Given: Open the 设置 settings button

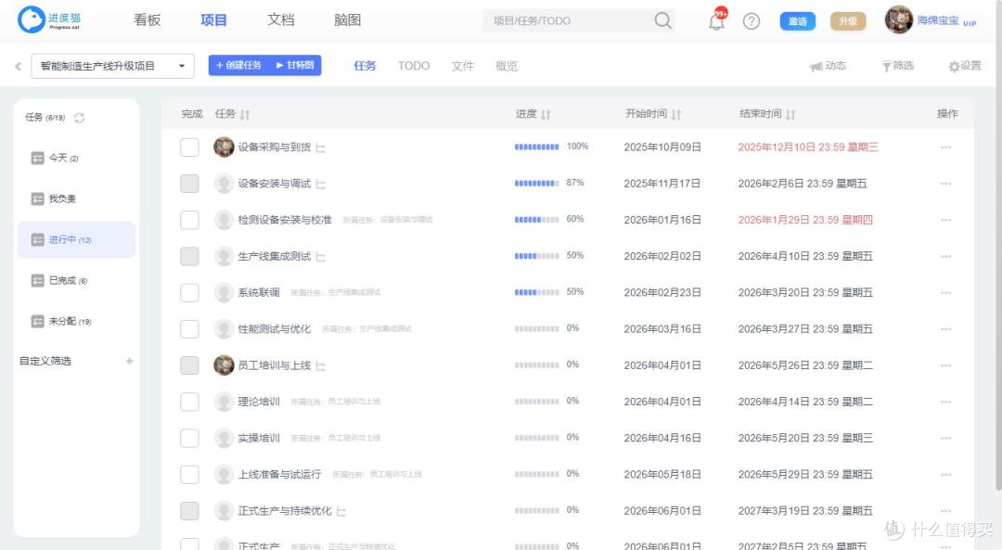Looking at the screenshot, I should point(964,66).
